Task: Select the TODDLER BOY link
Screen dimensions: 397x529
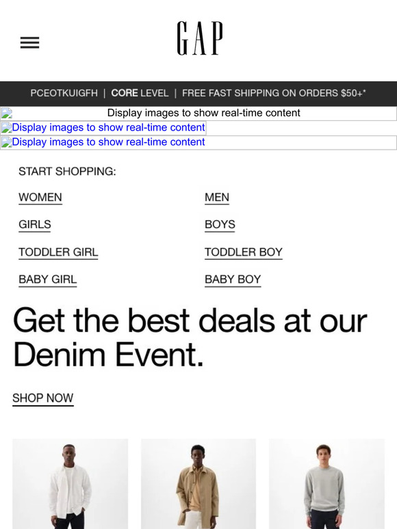Action: point(244,252)
